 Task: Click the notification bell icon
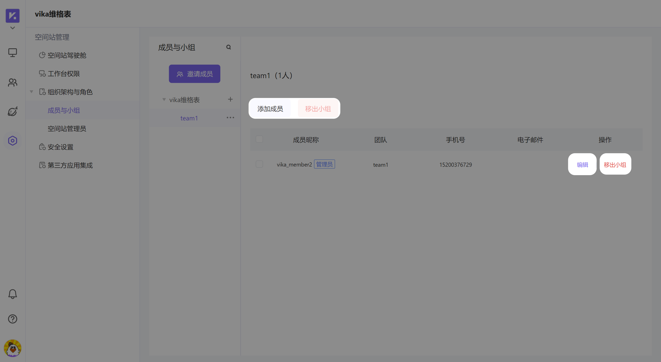click(x=12, y=294)
